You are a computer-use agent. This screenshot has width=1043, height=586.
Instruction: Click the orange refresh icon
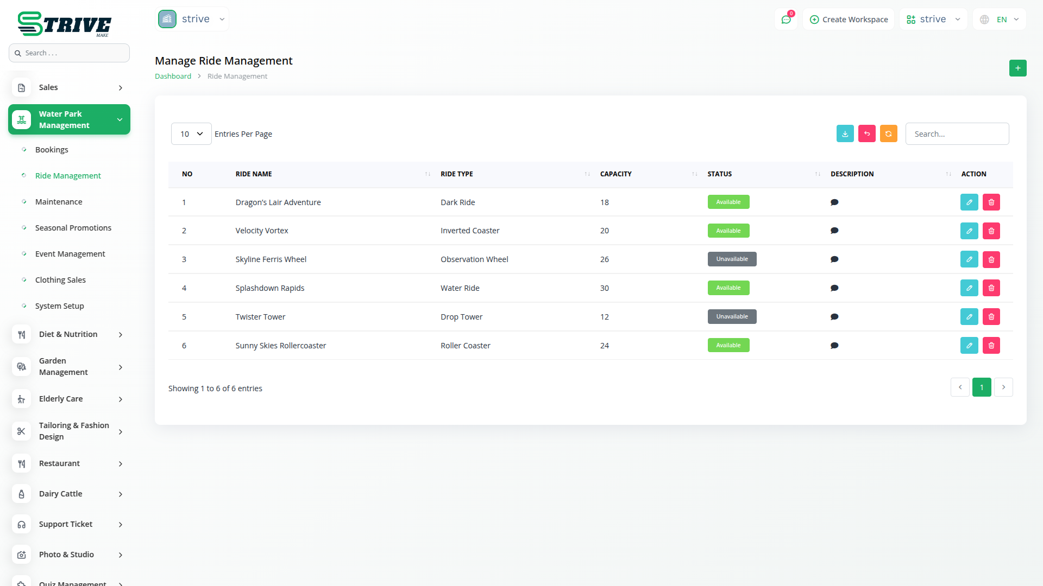click(888, 134)
